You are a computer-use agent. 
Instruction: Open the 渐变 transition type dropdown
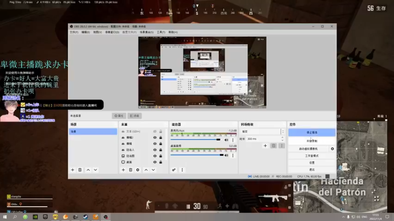pos(263,132)
